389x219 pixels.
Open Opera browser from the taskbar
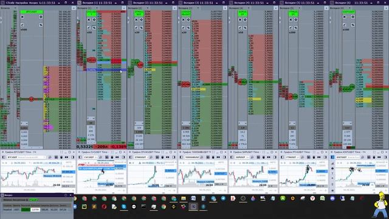click(x=104, y=207)
